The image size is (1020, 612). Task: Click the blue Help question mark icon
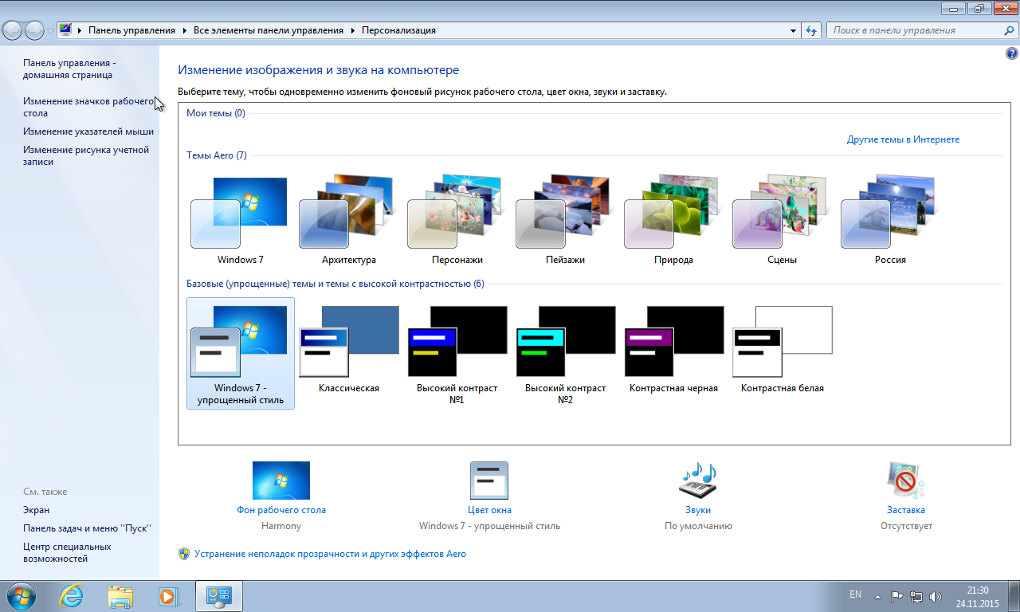(1012, 53)
